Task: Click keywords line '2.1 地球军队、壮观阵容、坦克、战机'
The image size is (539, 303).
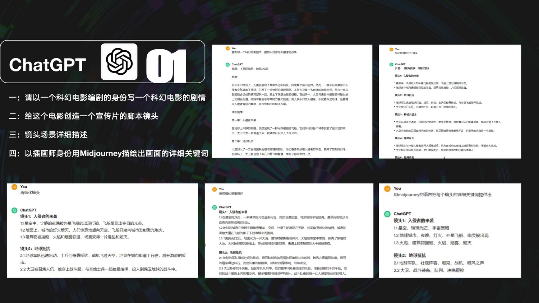Action: (439, 263)
